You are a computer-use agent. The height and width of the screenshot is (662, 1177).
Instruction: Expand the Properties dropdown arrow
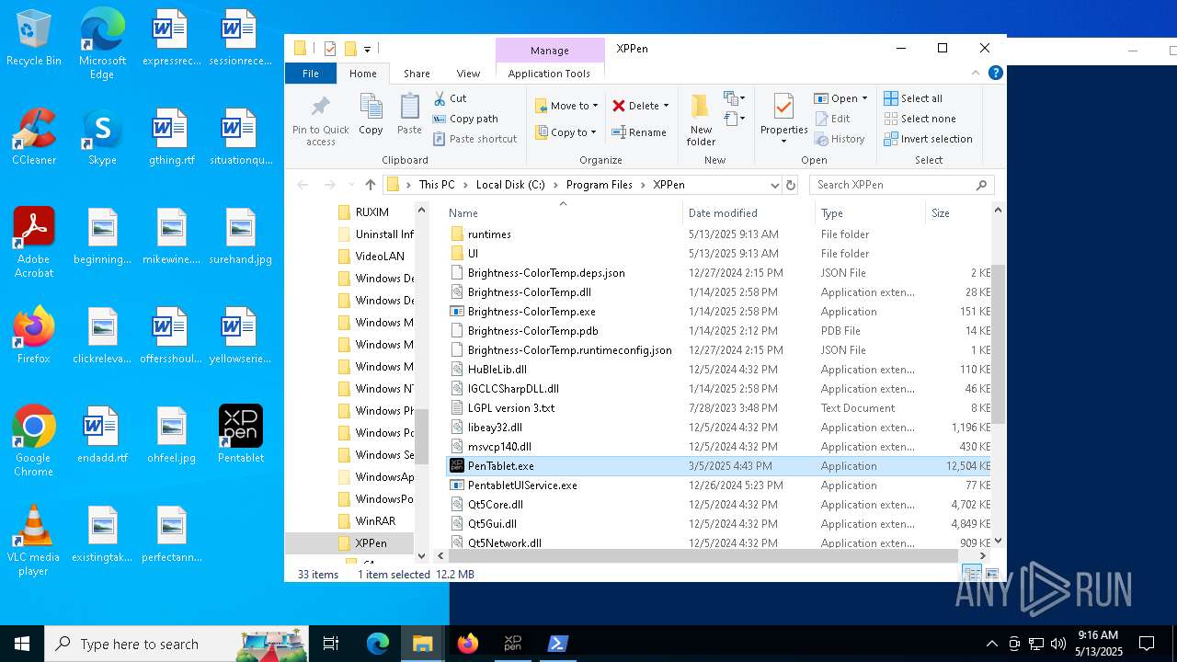point(783,141)
